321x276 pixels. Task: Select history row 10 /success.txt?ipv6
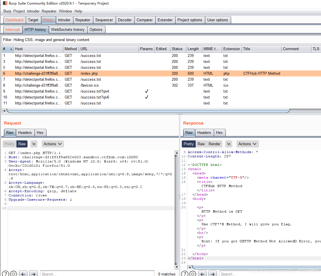pyautogui.click(x=161, y=97)
